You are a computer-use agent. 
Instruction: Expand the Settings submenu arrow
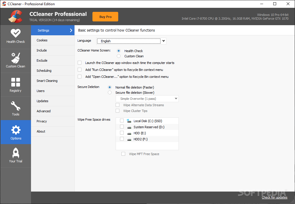click(70, 30)
